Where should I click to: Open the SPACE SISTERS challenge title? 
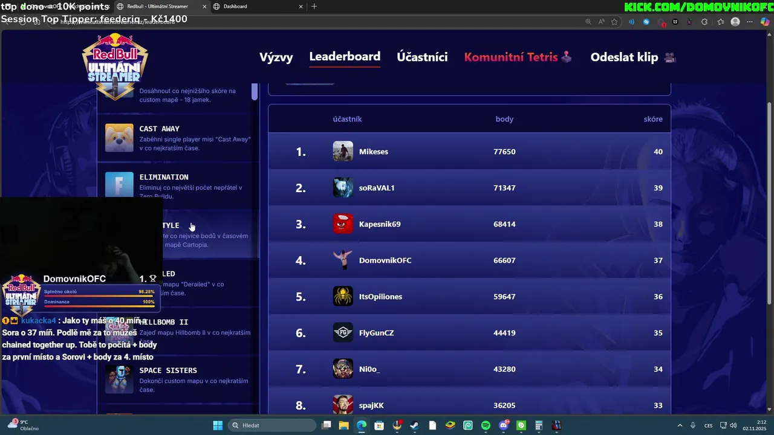[168, 370]
